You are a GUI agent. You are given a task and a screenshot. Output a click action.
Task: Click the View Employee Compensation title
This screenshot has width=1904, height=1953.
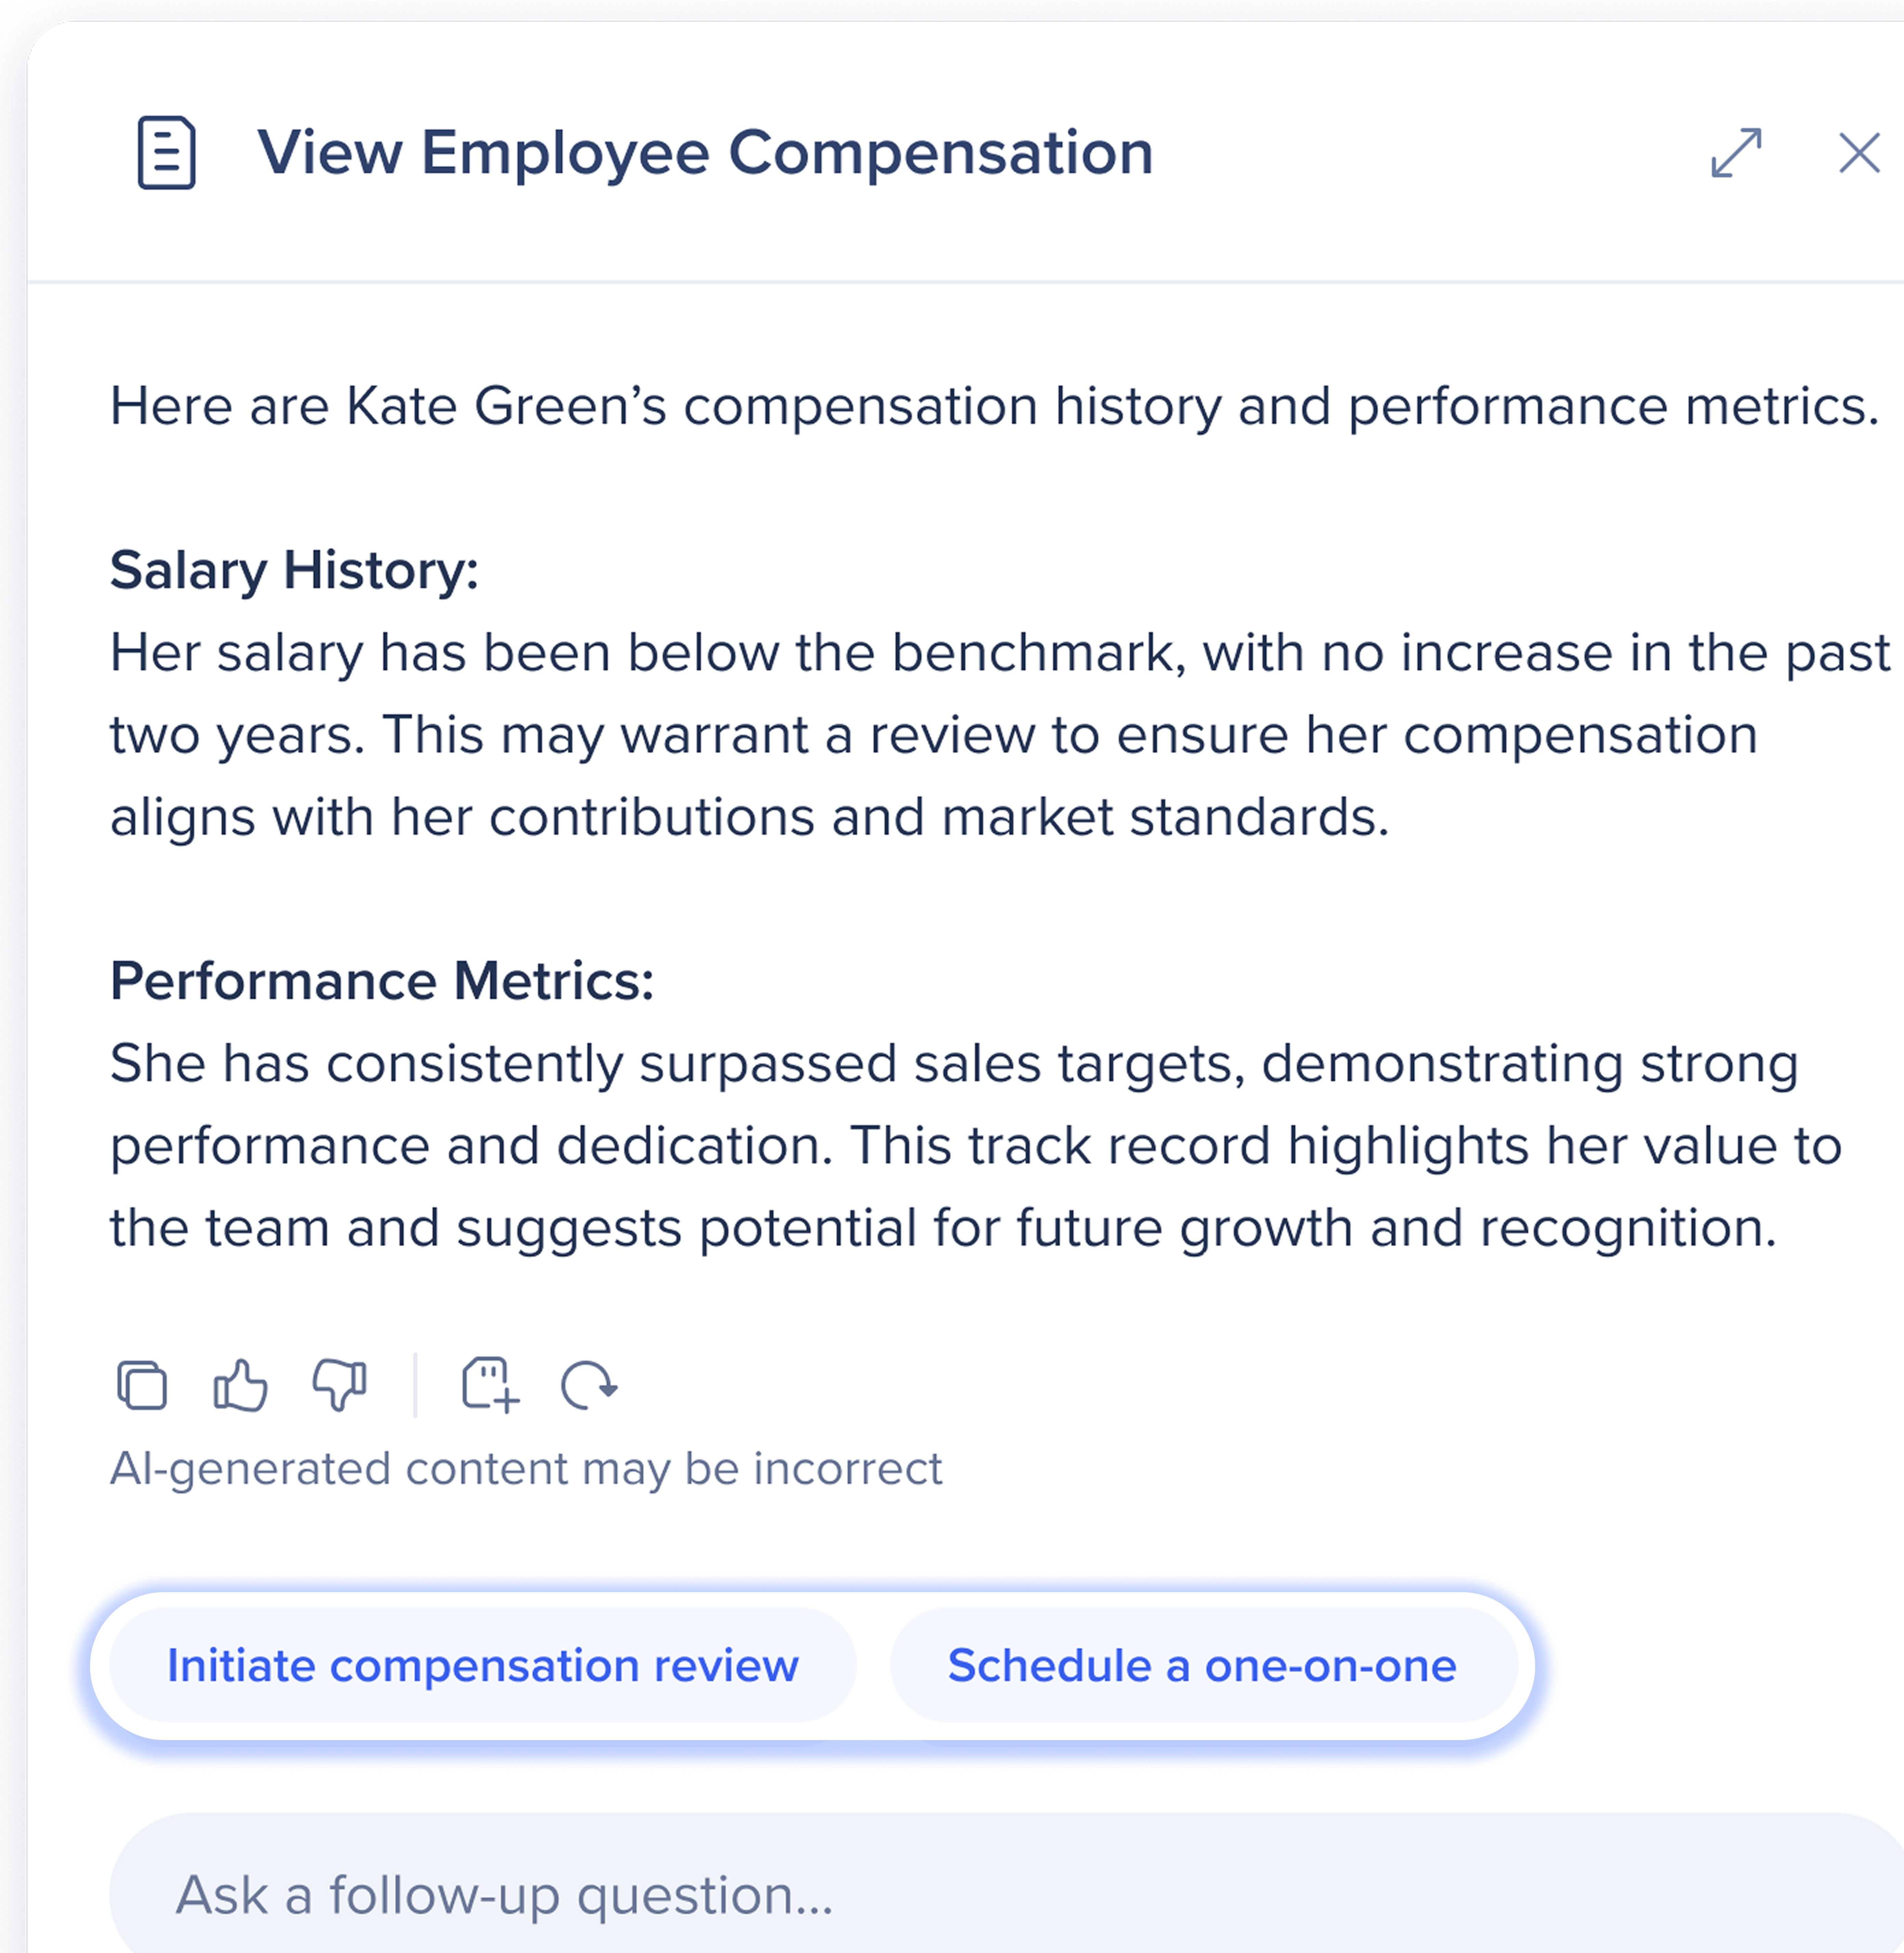[705, 153]
